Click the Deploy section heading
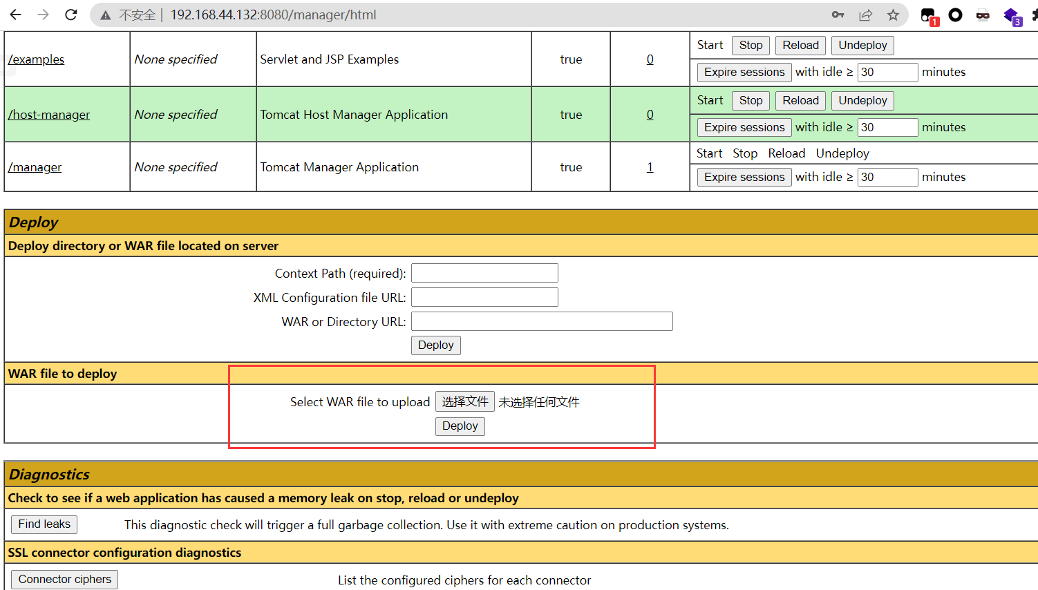Viewport: 1038px width, 590px height. coord(33,222)
